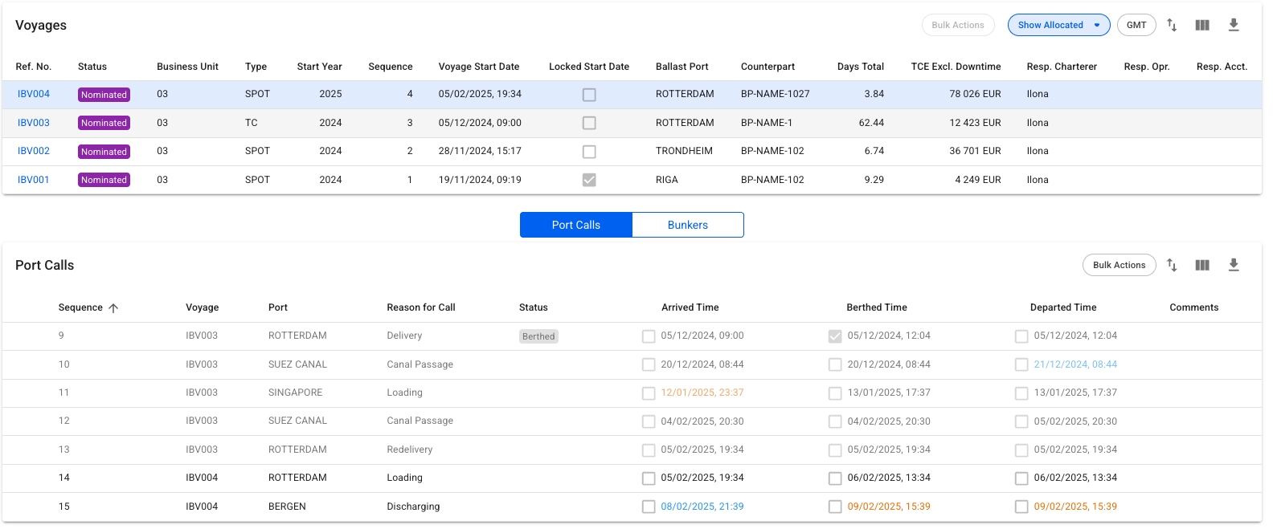Uncheck Locked Start Date for voyage IBV001
This screenshot has width=1273, height=529.
pyautogui.click(x=589, y=180)
